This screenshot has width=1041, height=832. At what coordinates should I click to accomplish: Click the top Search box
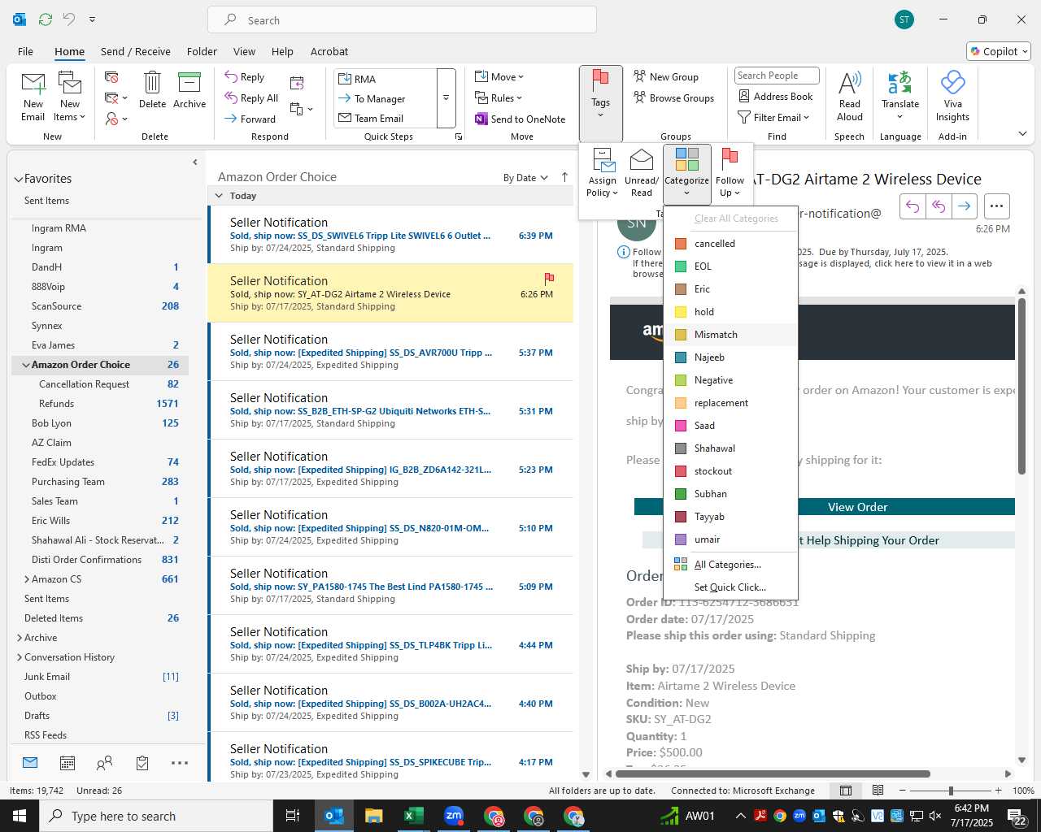click(x=402, y=19)
